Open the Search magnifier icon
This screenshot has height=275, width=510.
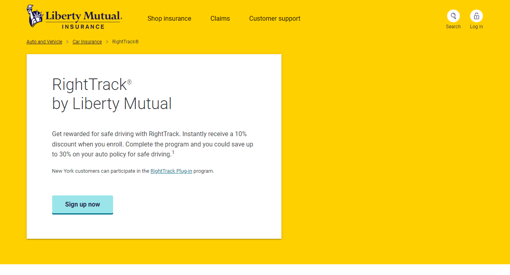click(x=453, y=16)
